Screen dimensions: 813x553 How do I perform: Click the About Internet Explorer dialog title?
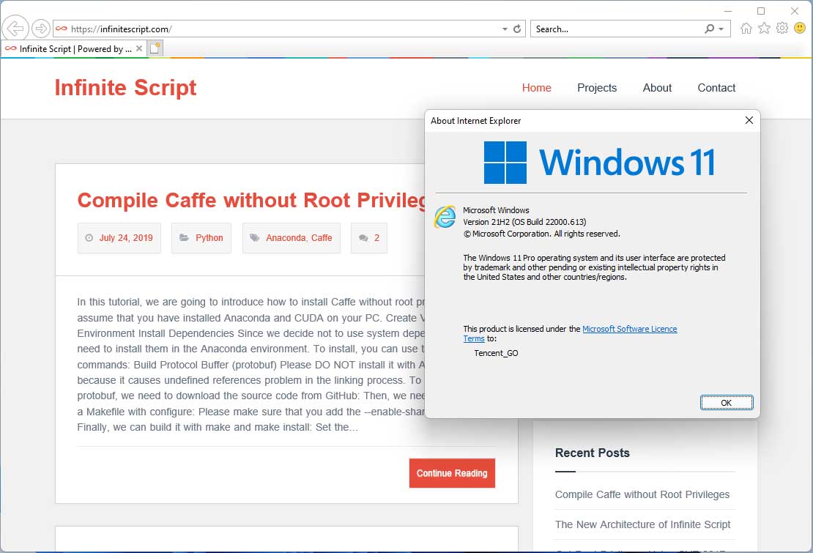click(x=475, y=121)
